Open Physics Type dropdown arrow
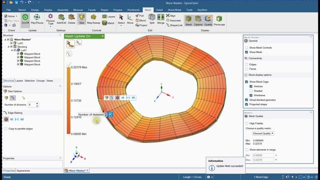Screen dimensions: 320x180 coord(50,26)
